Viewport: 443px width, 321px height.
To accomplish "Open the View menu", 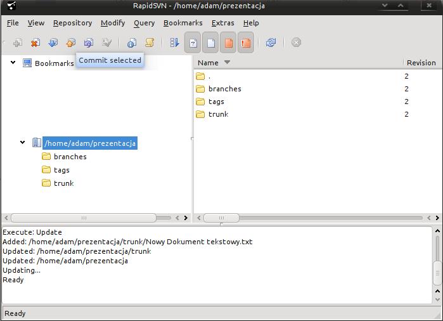I will pos(36,23).
